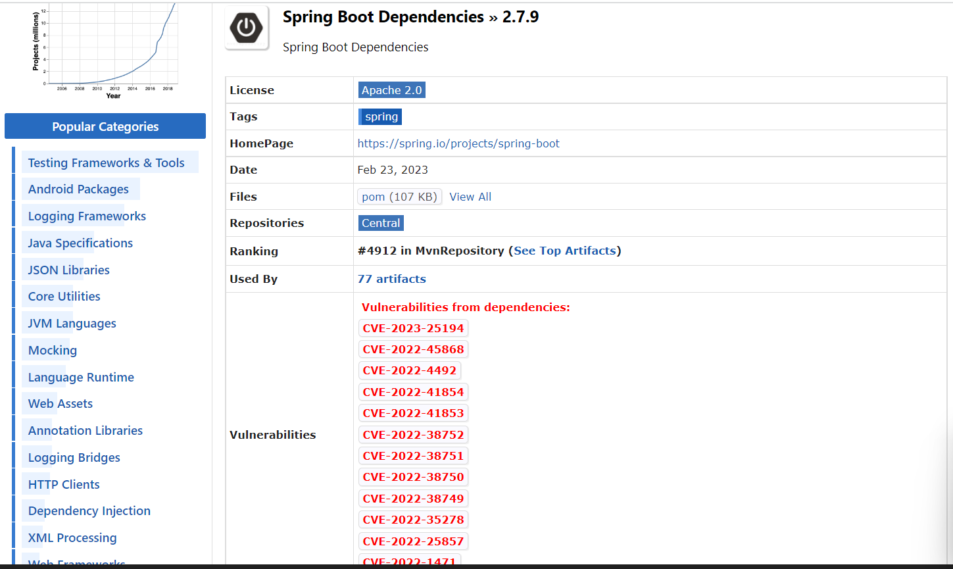953x569 pixels.
Task: Select the spring tag badge
Action: click(379, 116)
